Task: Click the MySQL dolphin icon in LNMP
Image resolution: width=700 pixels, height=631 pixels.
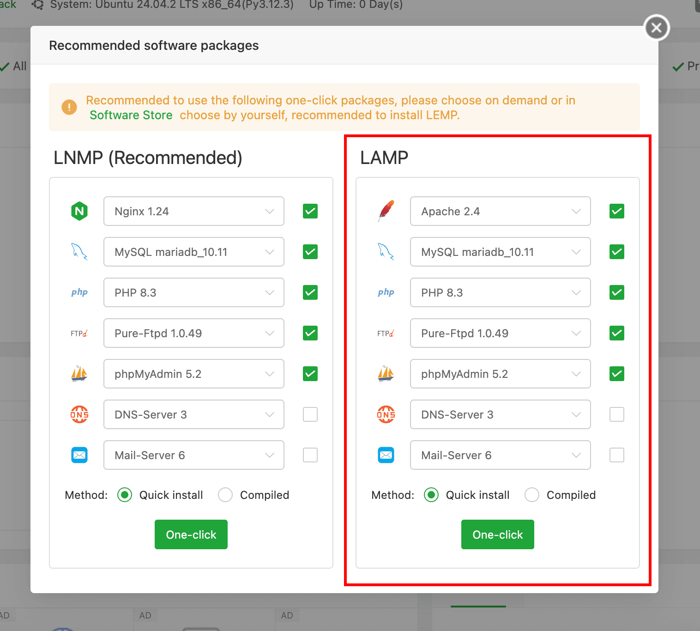Action: pos(79,252)
